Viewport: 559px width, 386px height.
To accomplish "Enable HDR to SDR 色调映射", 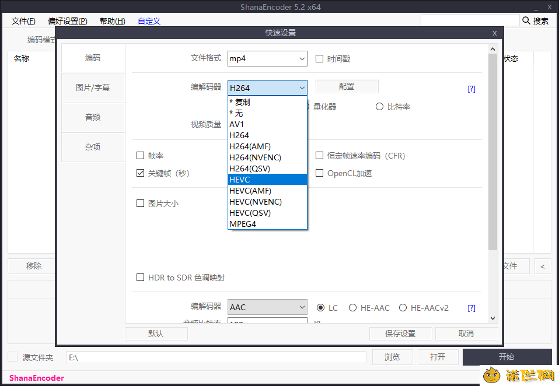I will [x=140, y=278].
